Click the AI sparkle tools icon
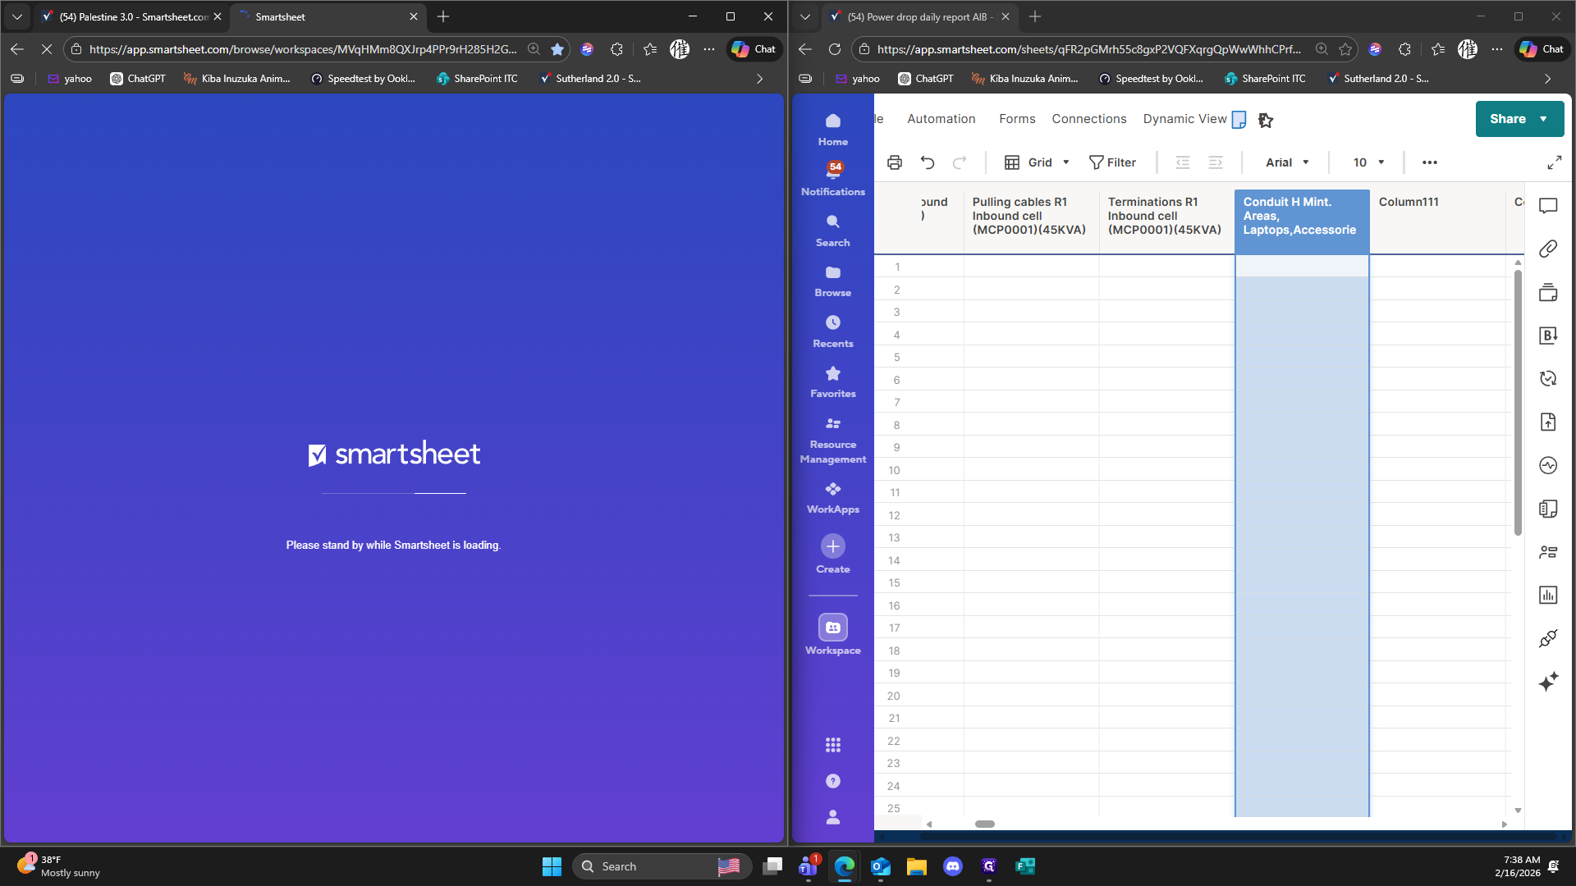The image size is (1576, 886). (1548, 682)
